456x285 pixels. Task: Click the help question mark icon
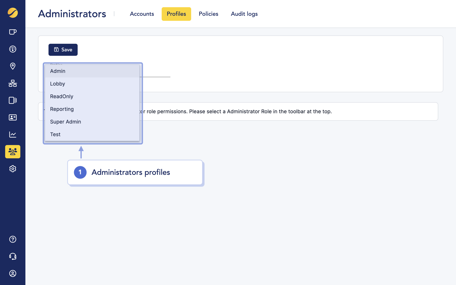click(x=13, y=239)
